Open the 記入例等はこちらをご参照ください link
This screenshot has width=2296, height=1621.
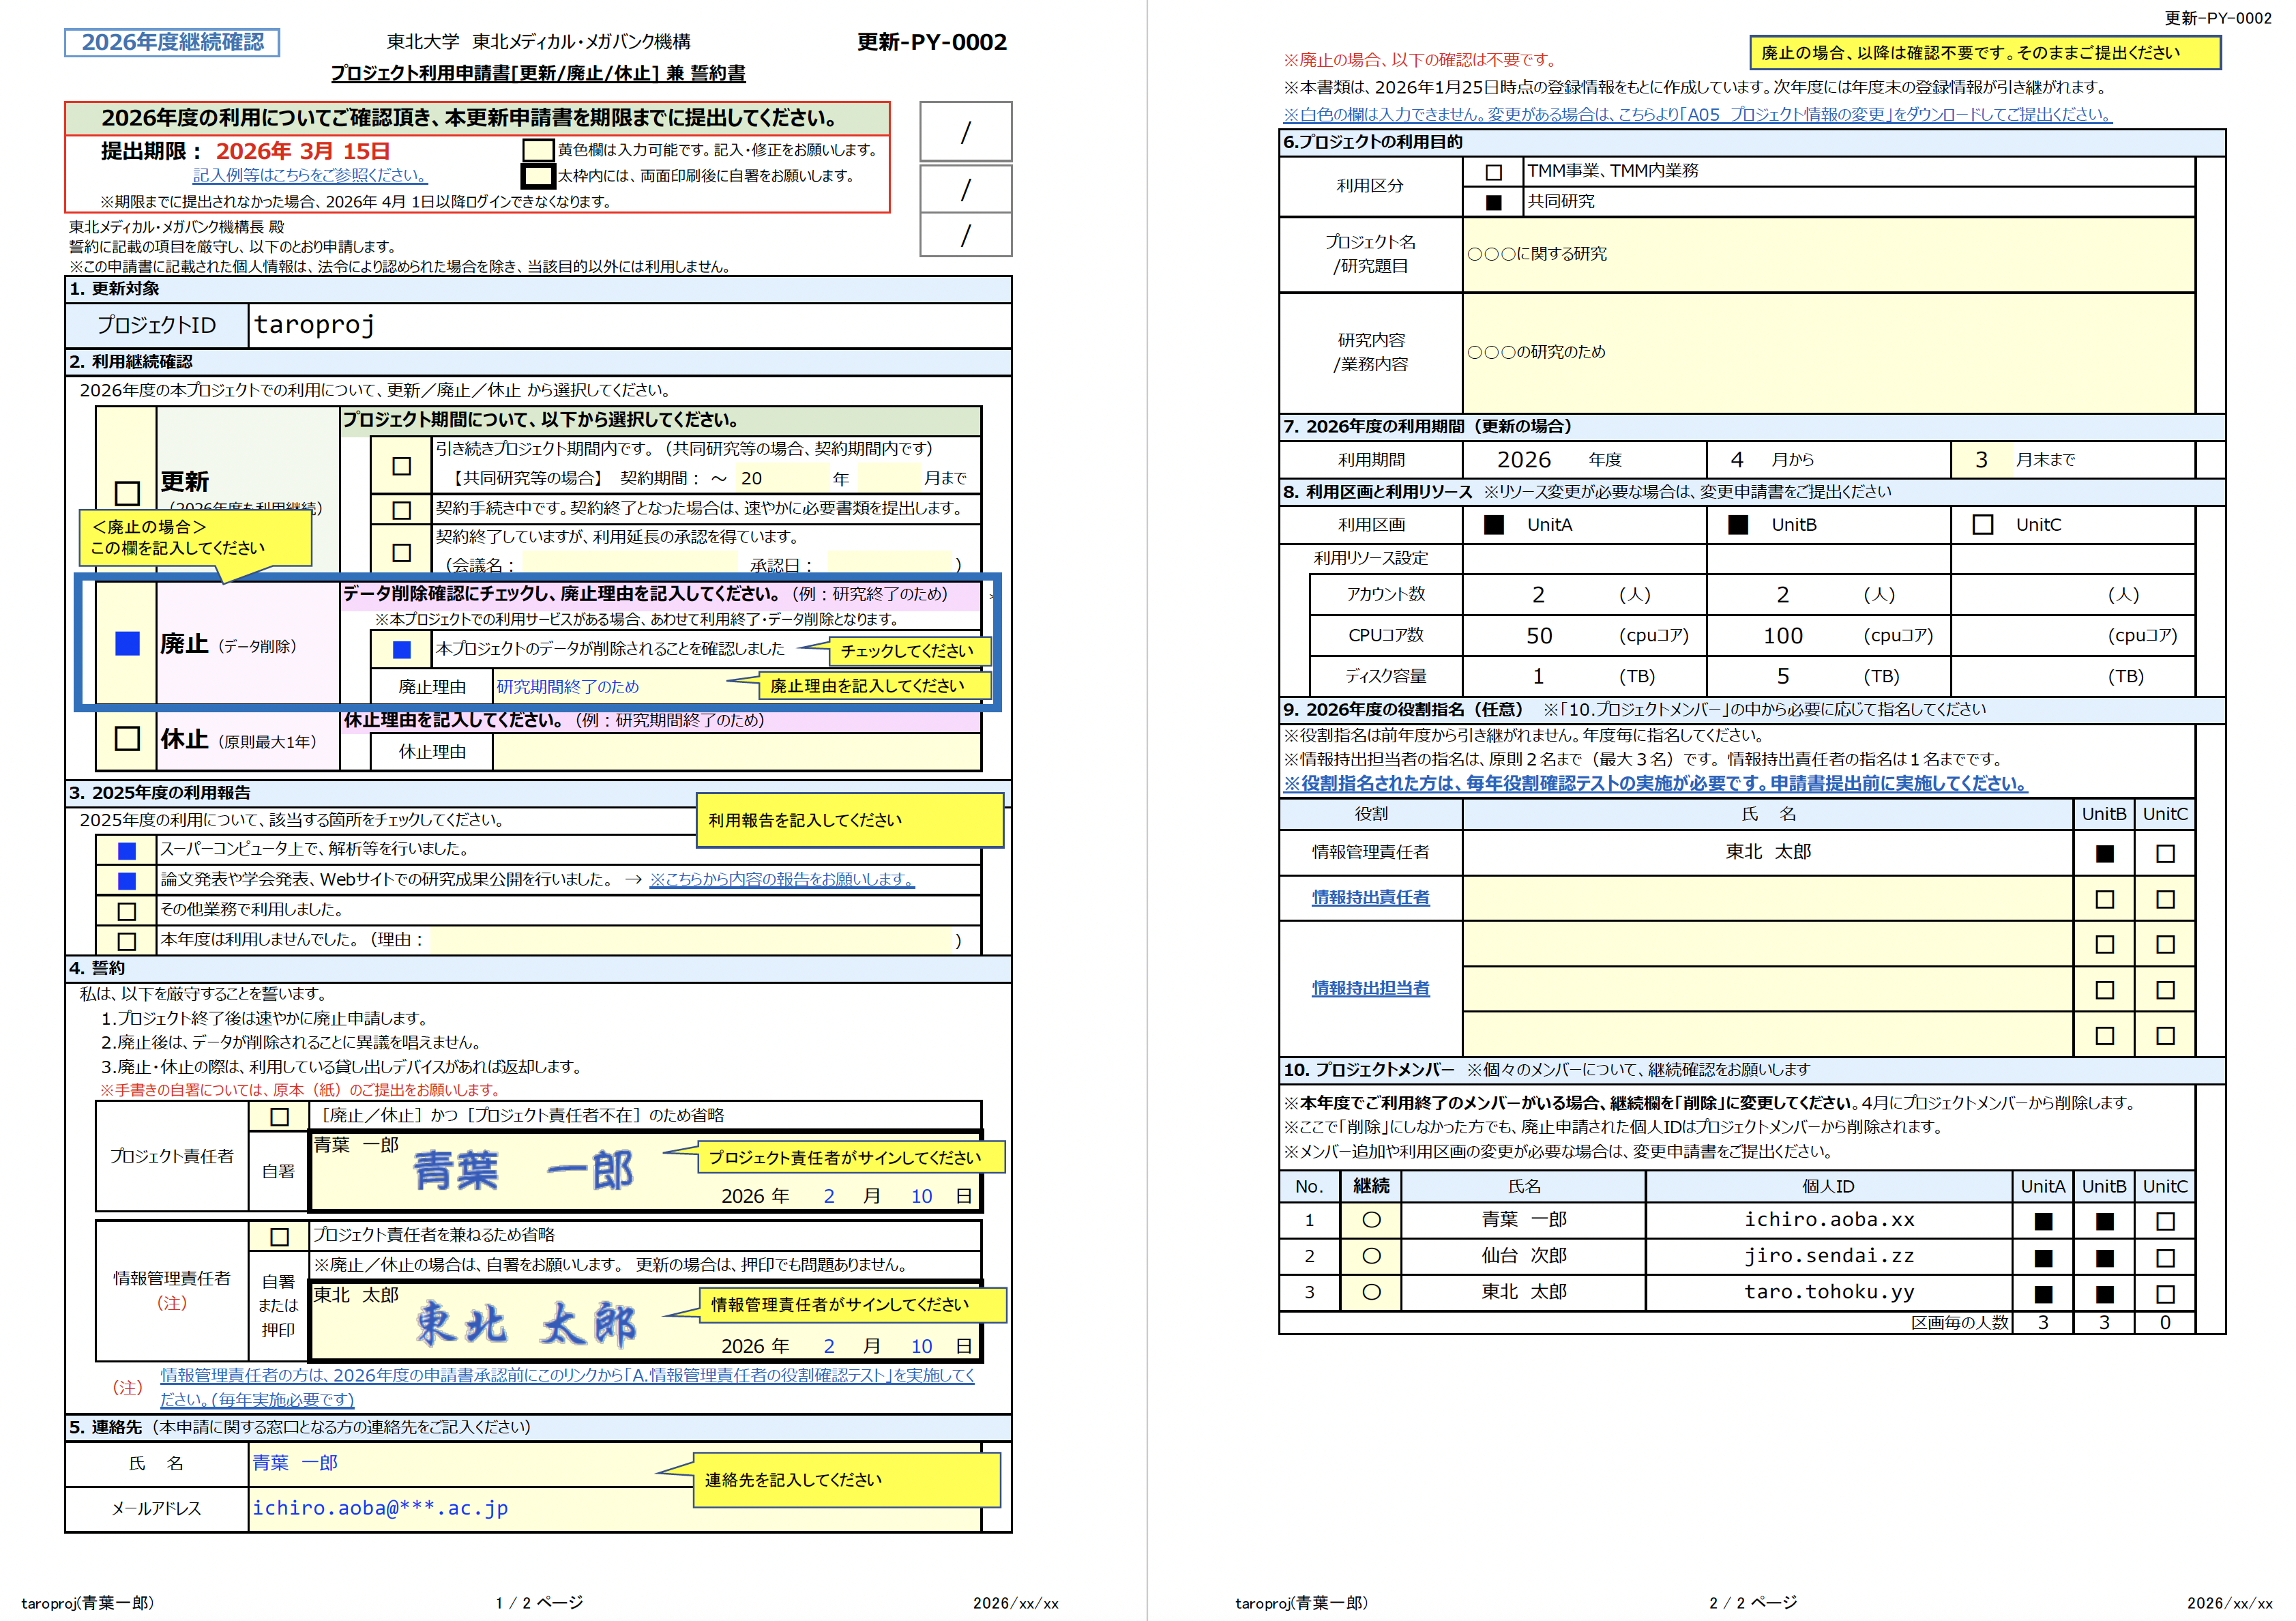310,175
